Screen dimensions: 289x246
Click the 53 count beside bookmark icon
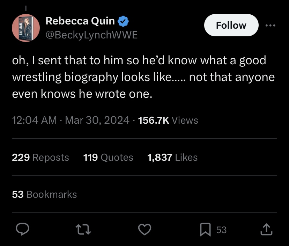pyautogui.click(x=221, y=230)
